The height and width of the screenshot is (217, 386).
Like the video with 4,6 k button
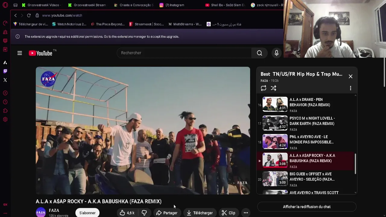point(127,213)
